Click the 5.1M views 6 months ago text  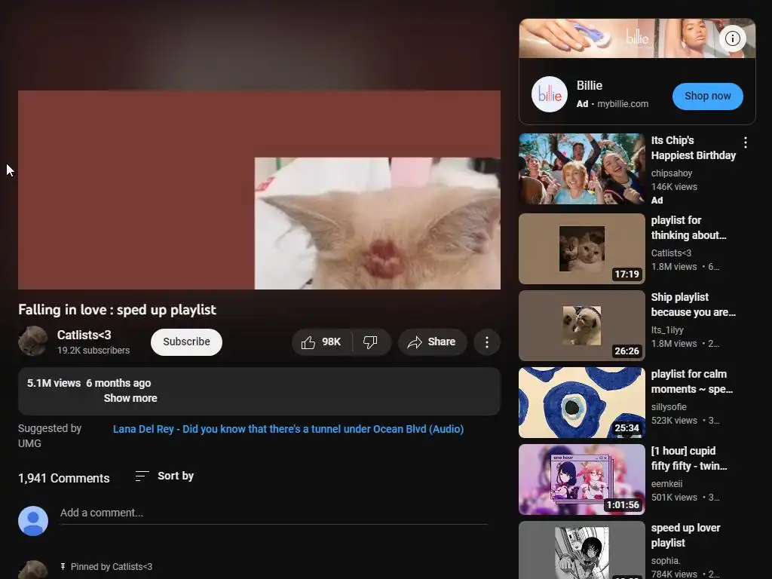pyautogui.click(x=89, y=383)
